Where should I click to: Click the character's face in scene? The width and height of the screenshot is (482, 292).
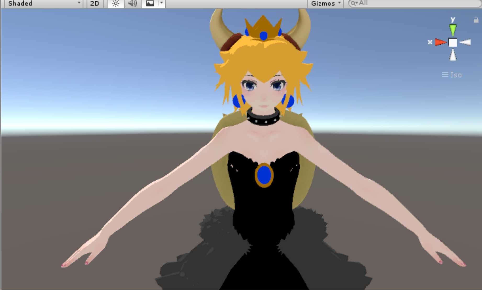point(263,94)
